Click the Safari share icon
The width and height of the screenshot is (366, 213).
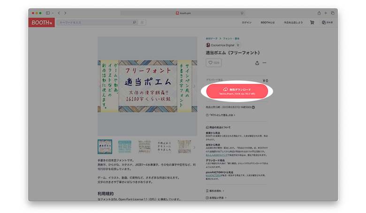point(319,13)
